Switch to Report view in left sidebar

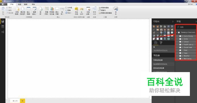(x=3, y=21)
